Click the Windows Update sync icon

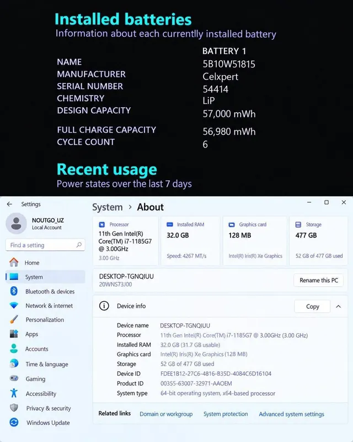click(14, 422)
